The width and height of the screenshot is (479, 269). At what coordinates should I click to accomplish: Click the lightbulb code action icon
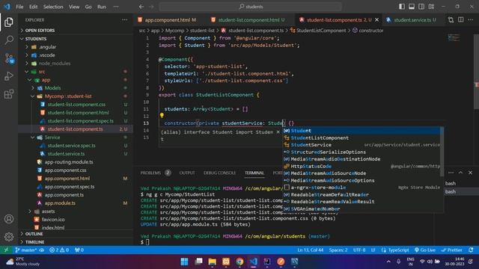pos(162,116)
